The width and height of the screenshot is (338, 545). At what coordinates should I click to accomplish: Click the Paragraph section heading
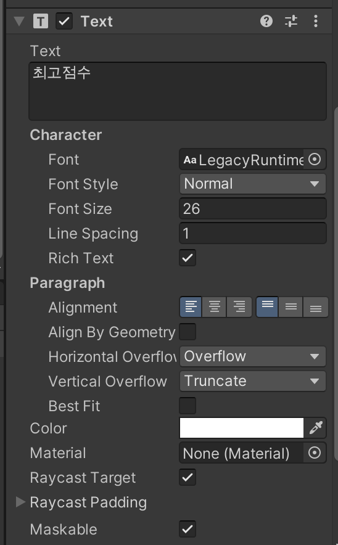pos(67,283)
